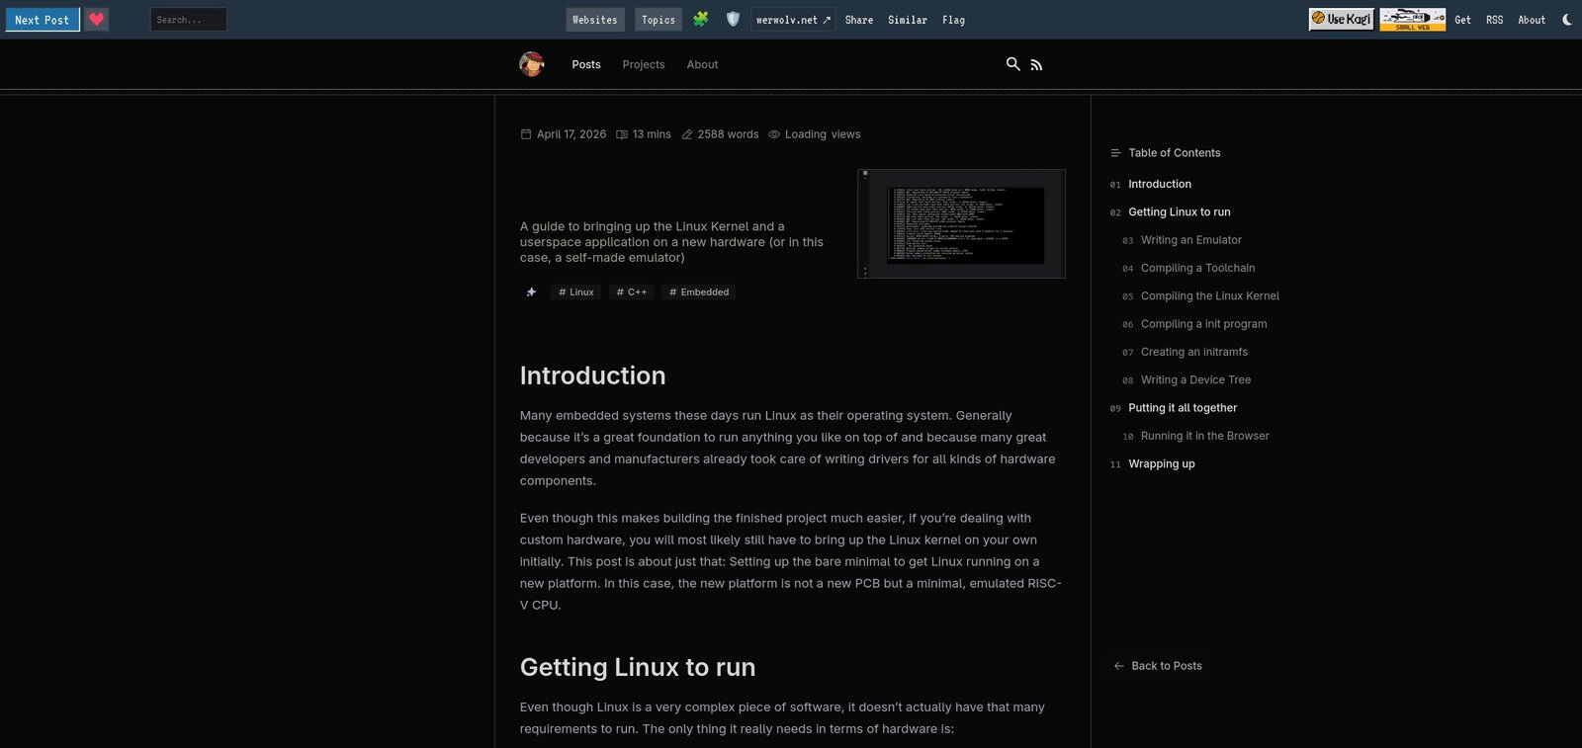Click the heart favorite icon
Viewport: 1582px width, 748px height.
pos(96,20)
